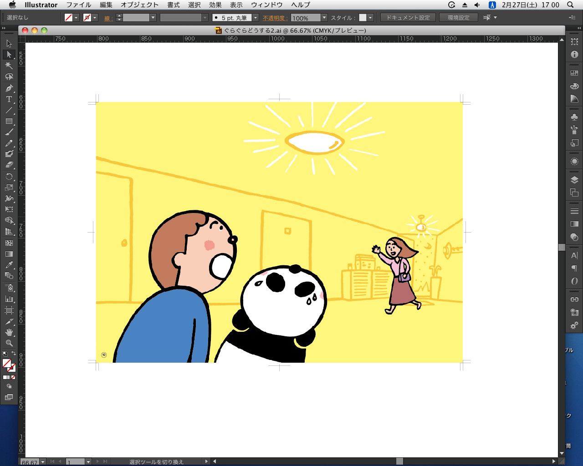Select the Slice tool
The image size is (583, 466).
tap(9, 321)
